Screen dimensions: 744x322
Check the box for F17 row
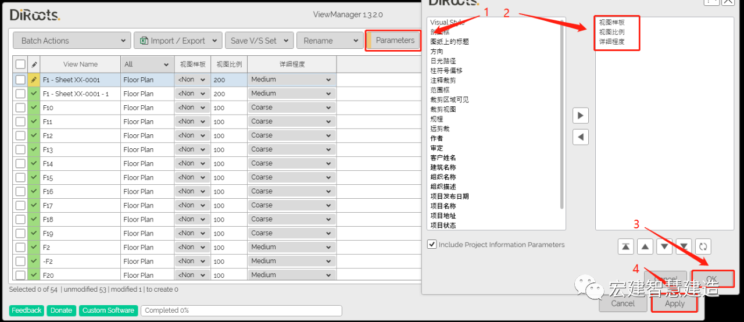pyautogui.click(x=20, y=205)
